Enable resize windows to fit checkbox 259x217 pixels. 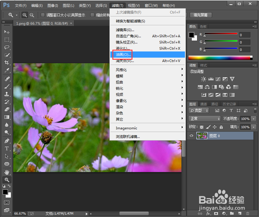(43, 15)
